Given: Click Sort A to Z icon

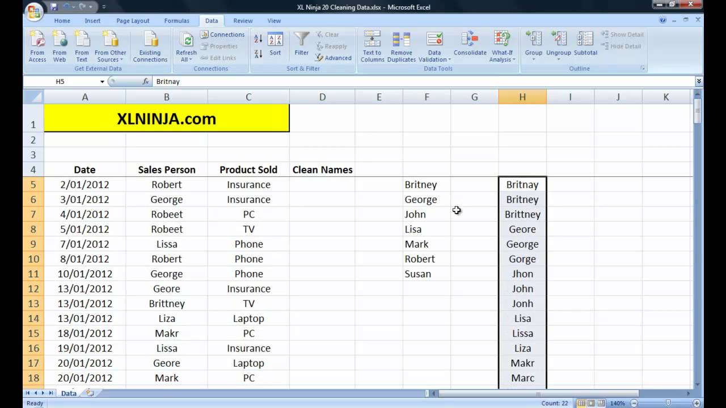Looking at the screenshot, I should click(258, 39).
